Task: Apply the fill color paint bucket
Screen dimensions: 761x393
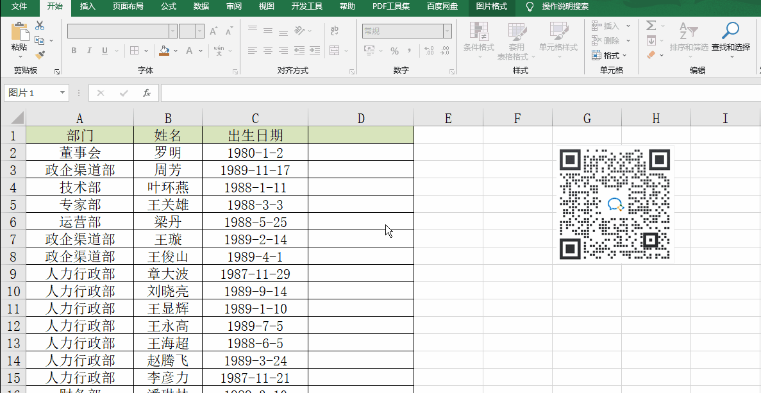Action: tap(165, 51)
